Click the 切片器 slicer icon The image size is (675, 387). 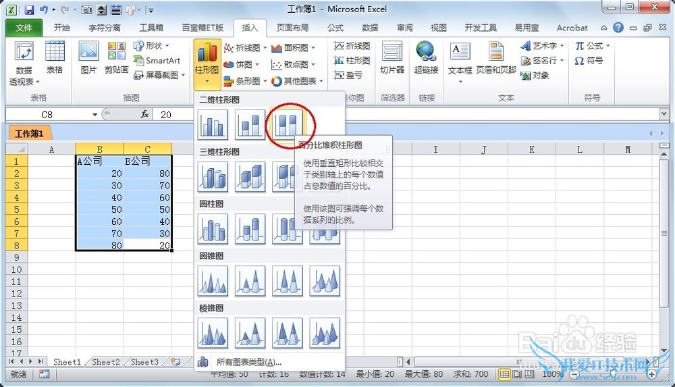(391, 57)
